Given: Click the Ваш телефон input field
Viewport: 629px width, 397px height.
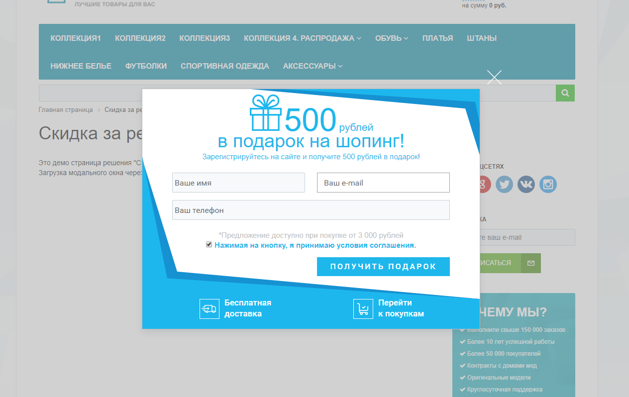Looking at the screenshot, I should point(311,210).
